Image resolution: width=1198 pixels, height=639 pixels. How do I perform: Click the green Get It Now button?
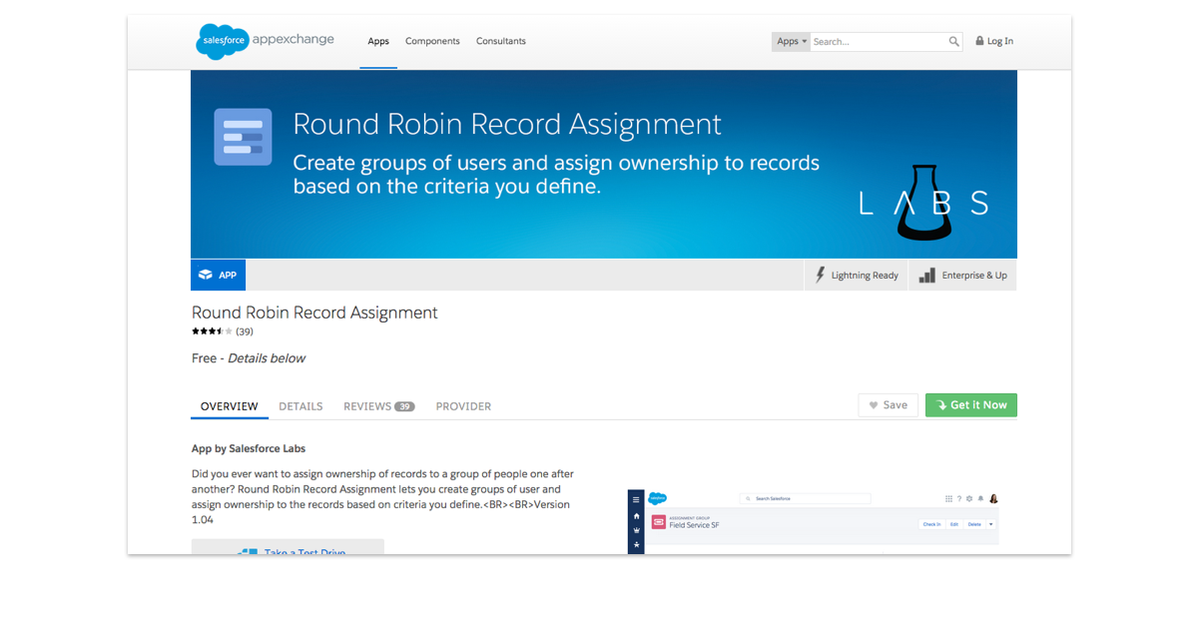coord(970,405)
